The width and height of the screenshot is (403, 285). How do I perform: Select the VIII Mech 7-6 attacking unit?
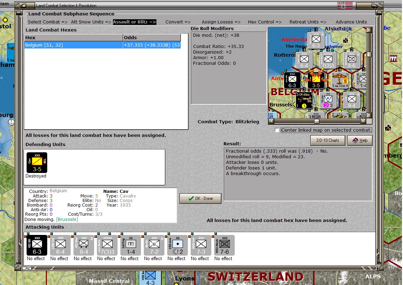[x=224, y=245]
